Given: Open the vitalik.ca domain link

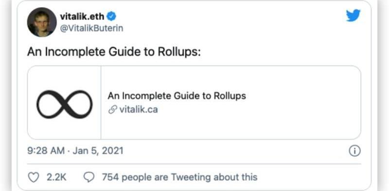Looking at the screenshot, I should click(x=139, y=109).
